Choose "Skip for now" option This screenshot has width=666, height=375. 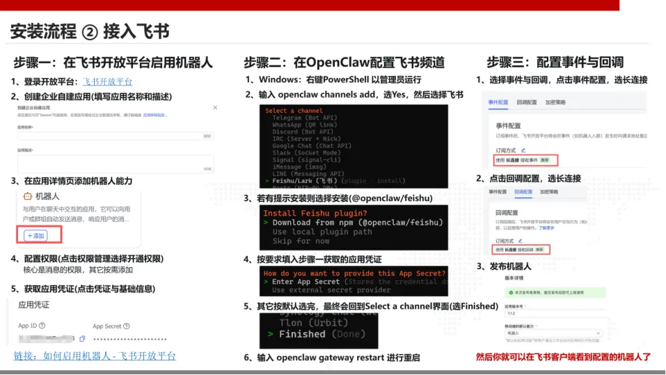click(301, 241)
